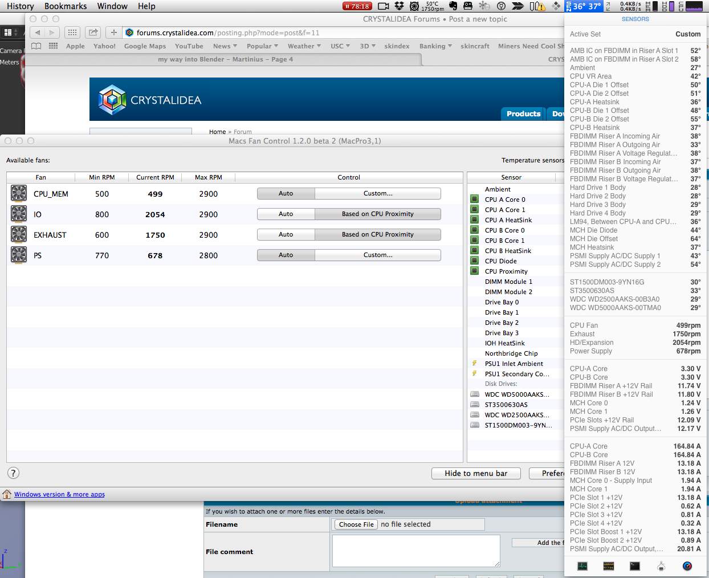Open the Reading List book icon
The width and height of the screenshot is (709, 578).
[x=36, y=46]
